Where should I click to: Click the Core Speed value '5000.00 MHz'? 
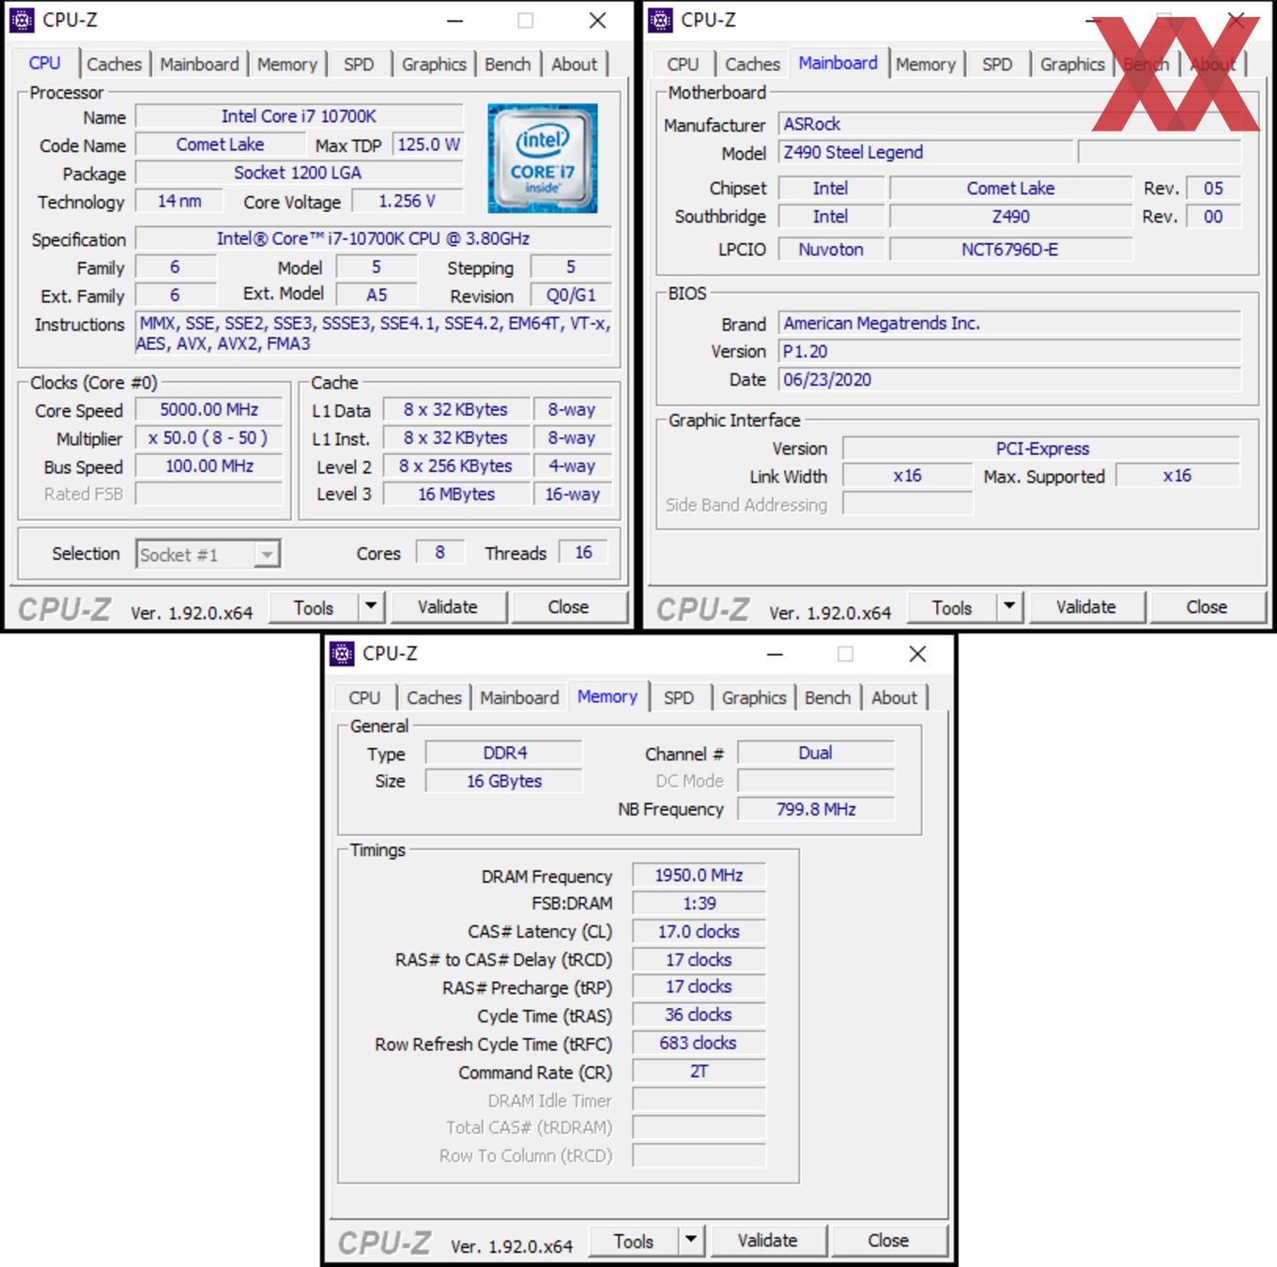(209, 409)
